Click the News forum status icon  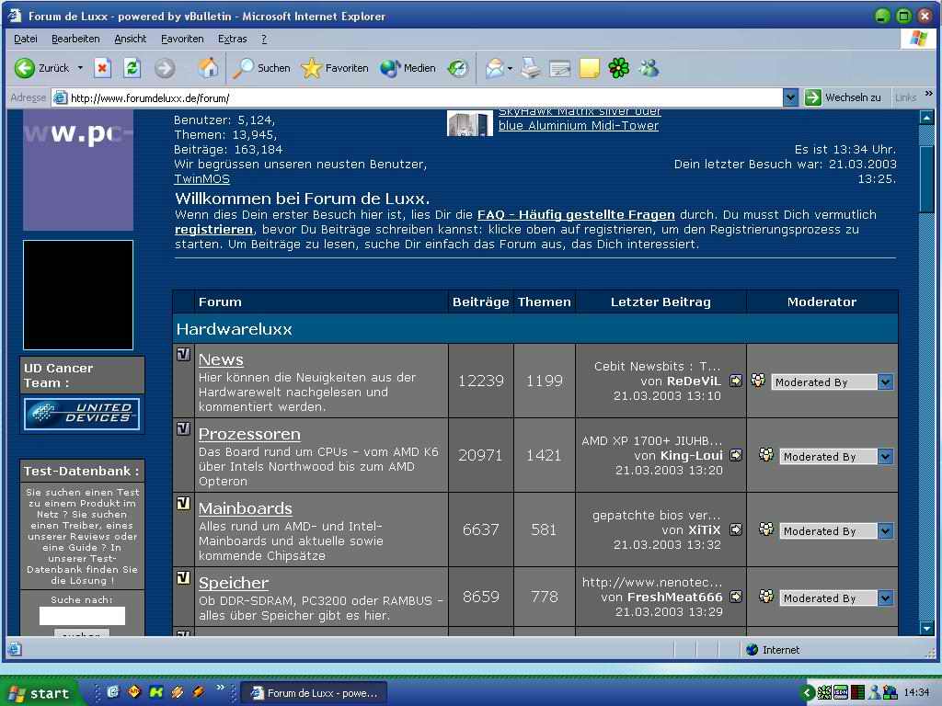pyautogui.click(x=184, y=354)
